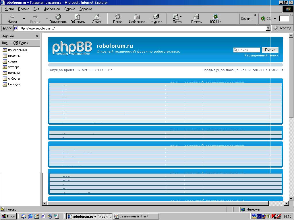Open the Расширенный поиск link
The height and width of the screenshot is (220, 294).
(261, 55)
